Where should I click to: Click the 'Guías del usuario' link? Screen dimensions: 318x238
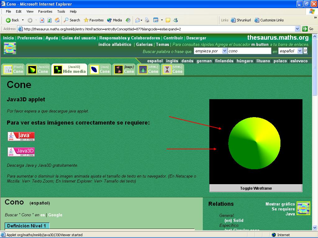tap(79, 38)
